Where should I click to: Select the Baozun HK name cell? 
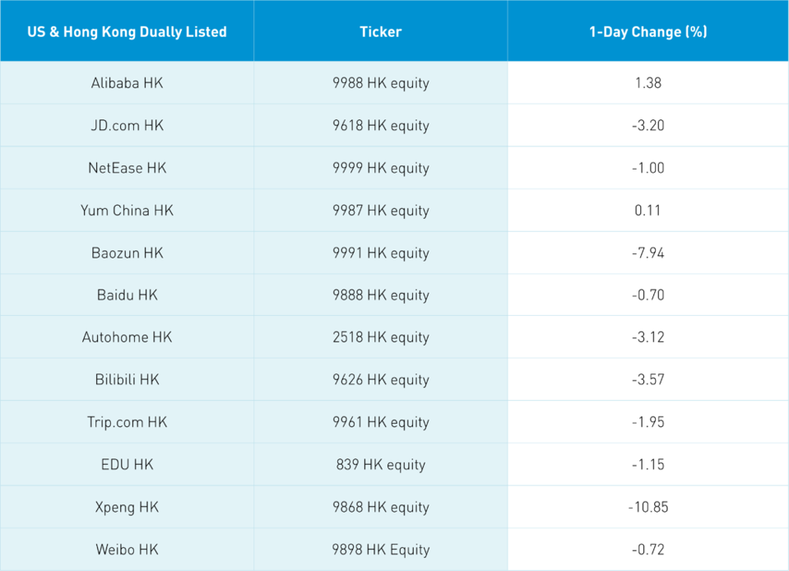pyautogui.click(x=127, y=253)
